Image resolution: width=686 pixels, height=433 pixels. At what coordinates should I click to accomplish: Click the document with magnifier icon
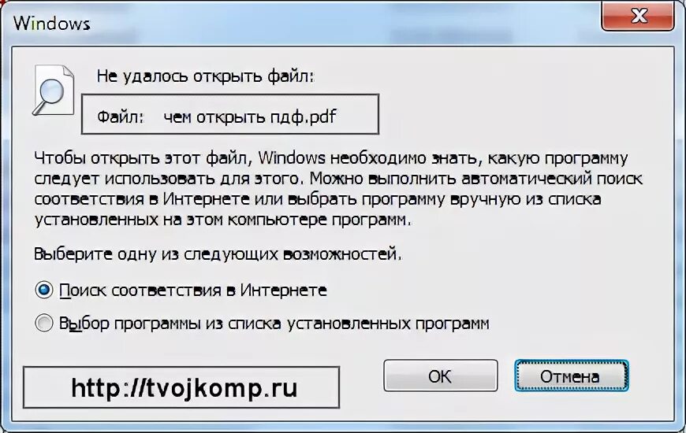[x=54, y=90]
